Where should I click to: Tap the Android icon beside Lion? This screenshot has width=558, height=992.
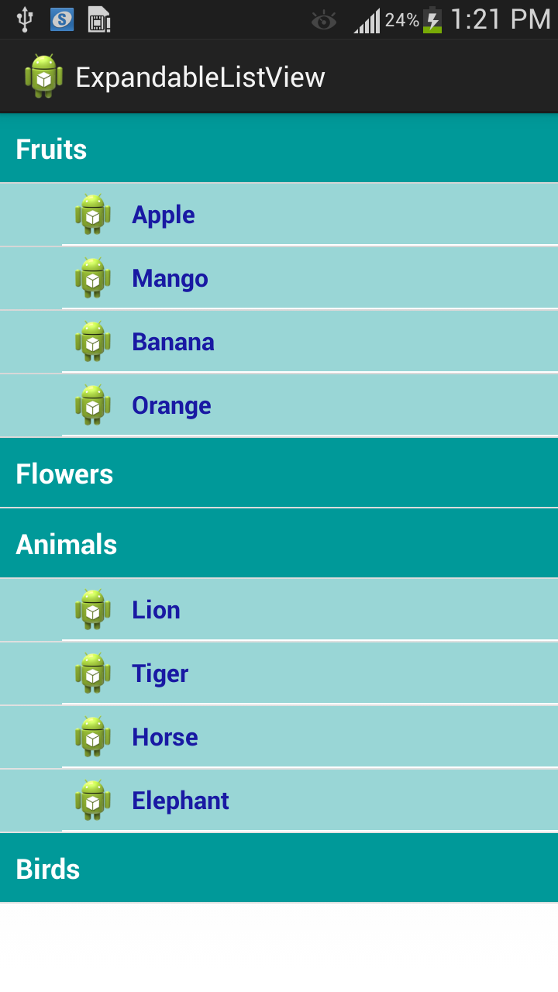(x=93, y=610)
